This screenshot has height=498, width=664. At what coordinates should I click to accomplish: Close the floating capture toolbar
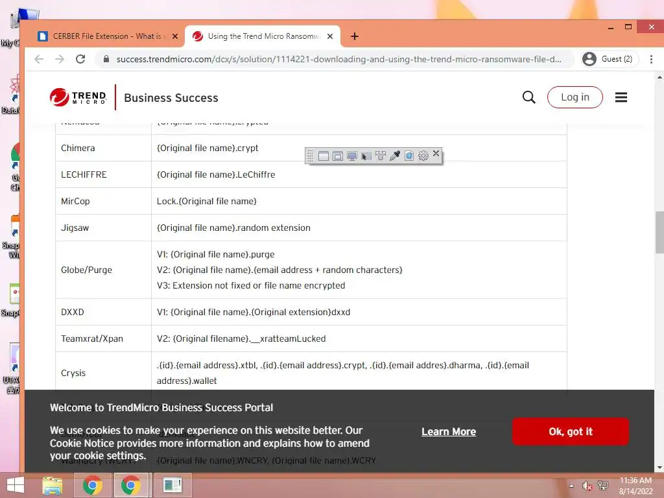(436, 153)
